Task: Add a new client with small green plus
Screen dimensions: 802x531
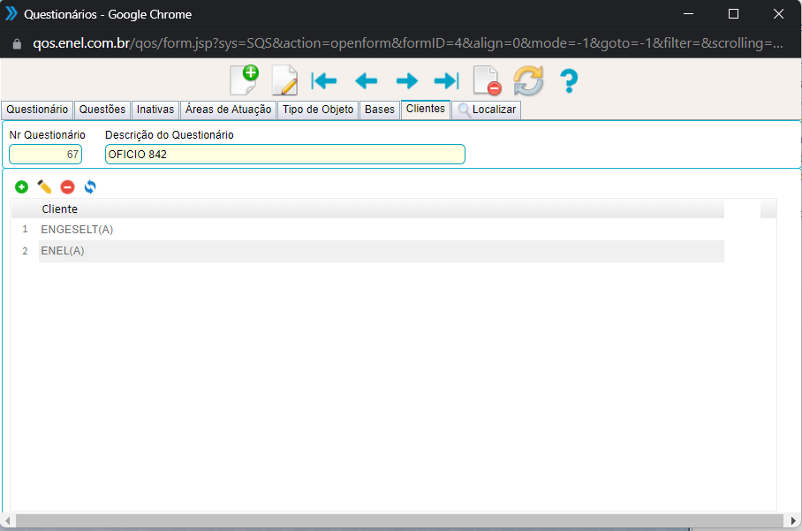Action: (21, 187)
